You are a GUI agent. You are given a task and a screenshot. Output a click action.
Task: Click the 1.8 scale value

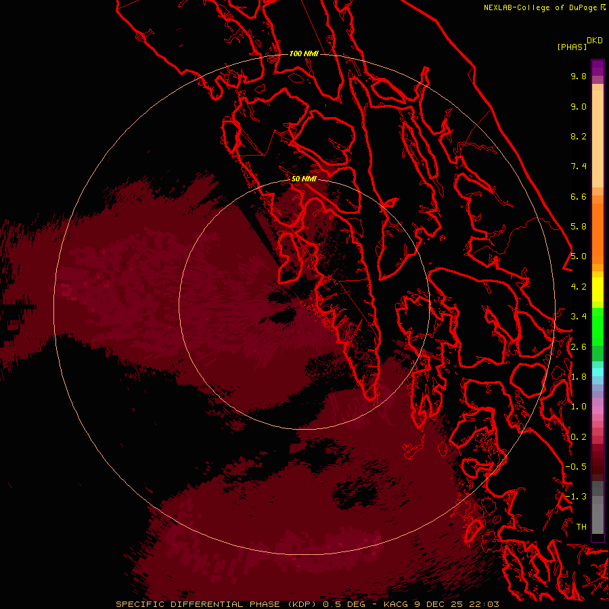point(579,377)
